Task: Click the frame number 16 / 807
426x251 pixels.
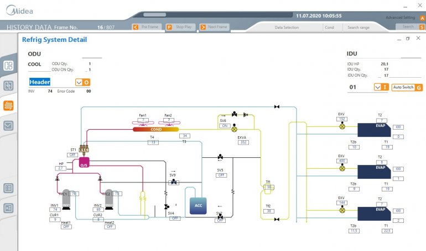Action: tap(106, 28)
